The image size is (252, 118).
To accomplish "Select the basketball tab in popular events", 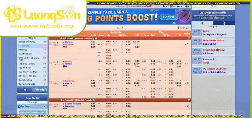I will pos(224,23).
